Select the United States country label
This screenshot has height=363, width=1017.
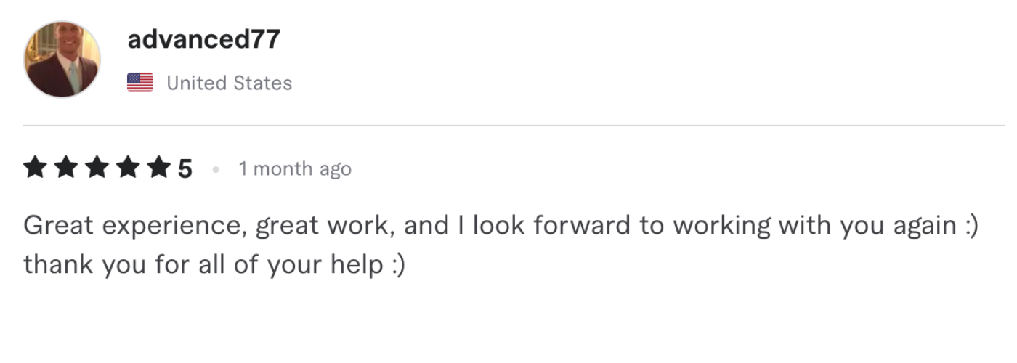(230, 83)
